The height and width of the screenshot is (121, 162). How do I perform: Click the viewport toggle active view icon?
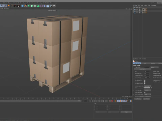point(131,9)
